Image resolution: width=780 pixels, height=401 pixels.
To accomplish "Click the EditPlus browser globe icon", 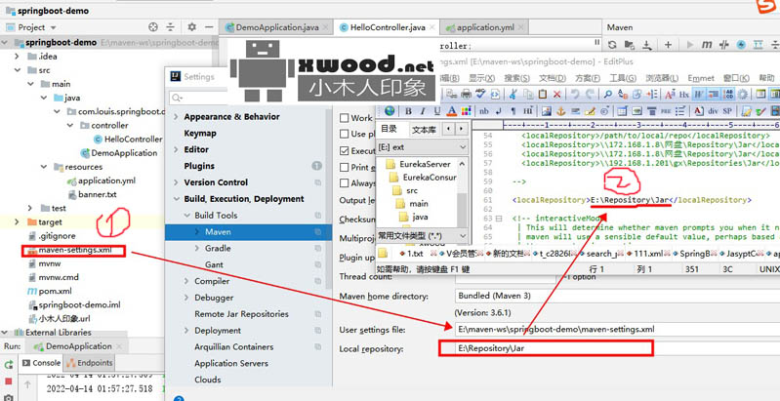I will [x=390, y=110].
